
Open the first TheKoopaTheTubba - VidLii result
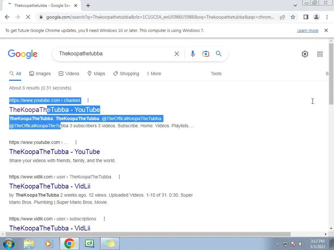coord(50,186)
